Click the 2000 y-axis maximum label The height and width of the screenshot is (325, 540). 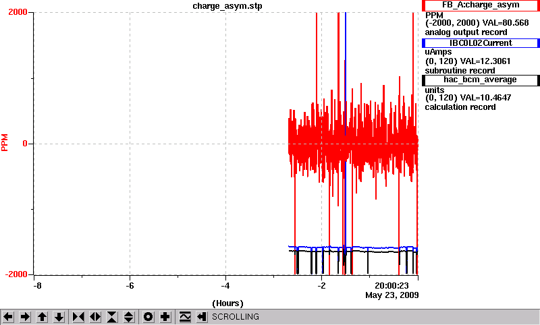[18, 11]
